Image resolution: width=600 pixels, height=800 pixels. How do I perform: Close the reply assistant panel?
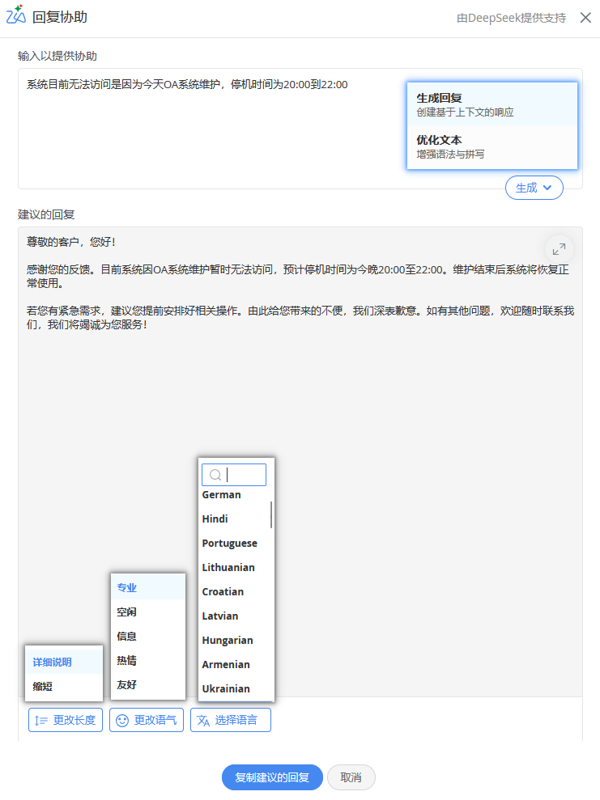[x=585, y=17]
